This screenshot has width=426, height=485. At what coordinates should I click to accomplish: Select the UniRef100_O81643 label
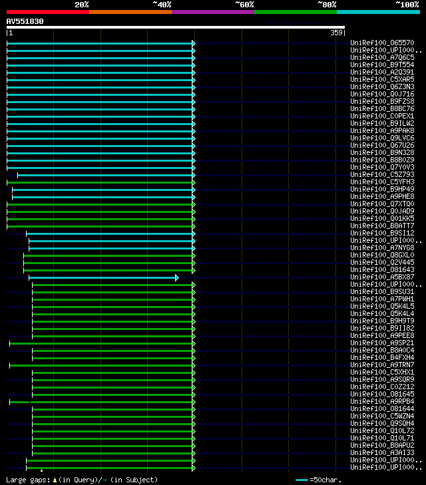(x=382, y=269)
